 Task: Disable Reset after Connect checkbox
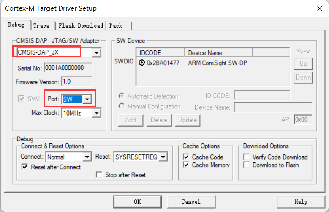[24, 167]
